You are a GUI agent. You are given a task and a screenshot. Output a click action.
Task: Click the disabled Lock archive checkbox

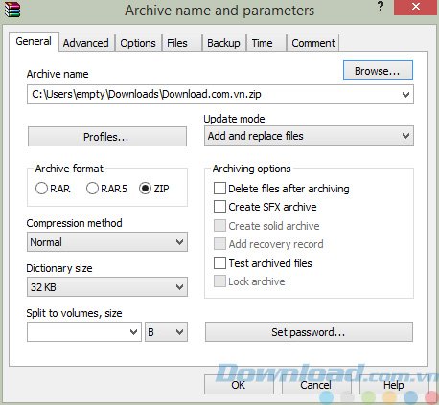(219, 281)
